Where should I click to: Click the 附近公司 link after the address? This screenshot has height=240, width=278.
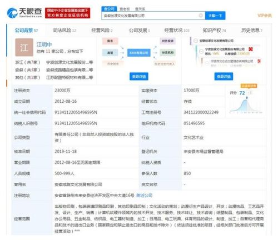coord(145,196)
